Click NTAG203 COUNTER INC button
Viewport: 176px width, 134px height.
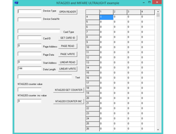click(x=69, y=102)
